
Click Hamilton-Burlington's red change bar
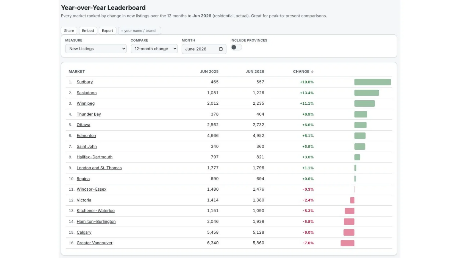pyautogui.click(x=349, y=222)
